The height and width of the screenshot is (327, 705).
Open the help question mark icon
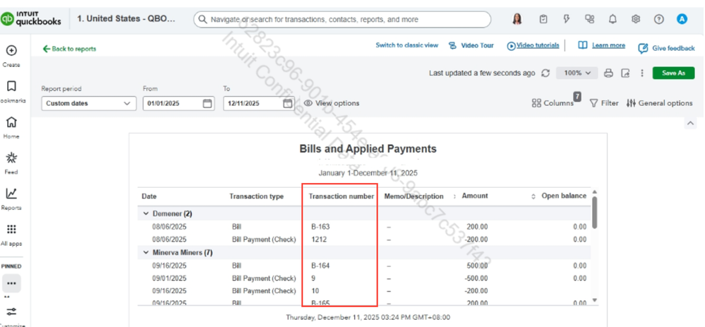(658, 19)
